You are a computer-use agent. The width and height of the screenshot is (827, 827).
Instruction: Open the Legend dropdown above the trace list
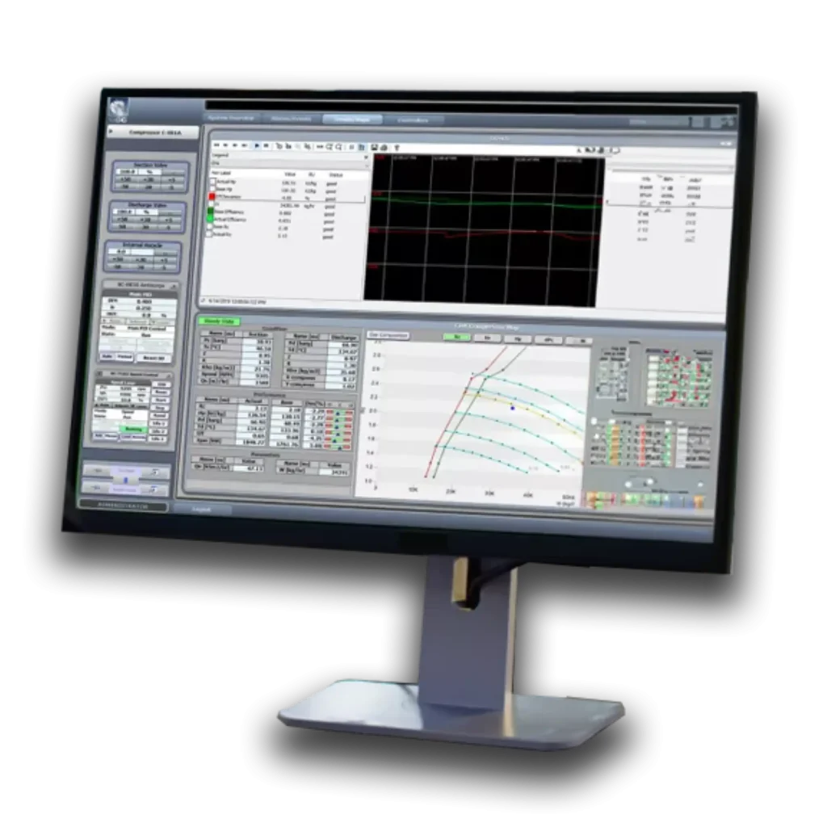(x=366, y=157)
